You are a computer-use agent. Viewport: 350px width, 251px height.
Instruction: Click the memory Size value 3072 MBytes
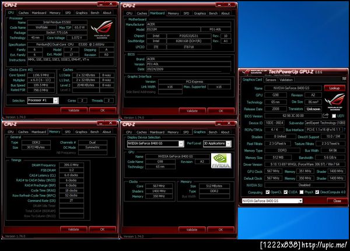pos(36,147)
